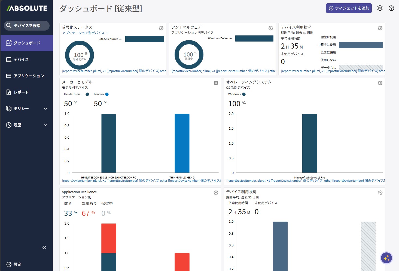Open settings gear on アンチマルウェア widget
This screenshot has width=399, height=271.
271,28
